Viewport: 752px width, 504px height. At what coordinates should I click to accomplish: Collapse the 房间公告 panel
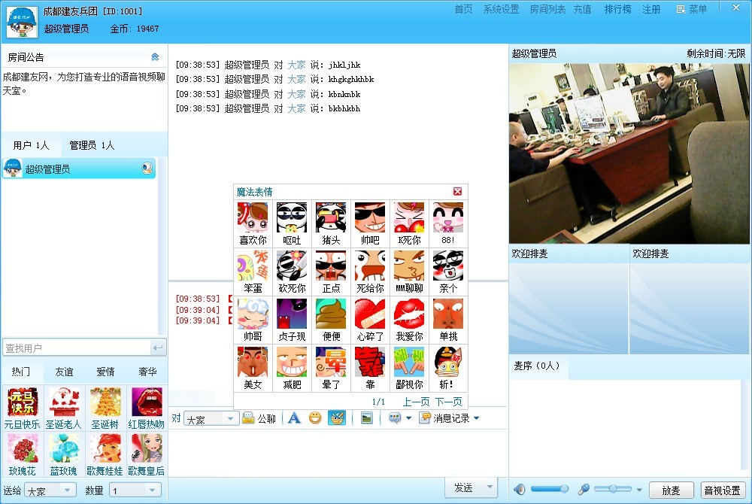(x=155, y=57)
